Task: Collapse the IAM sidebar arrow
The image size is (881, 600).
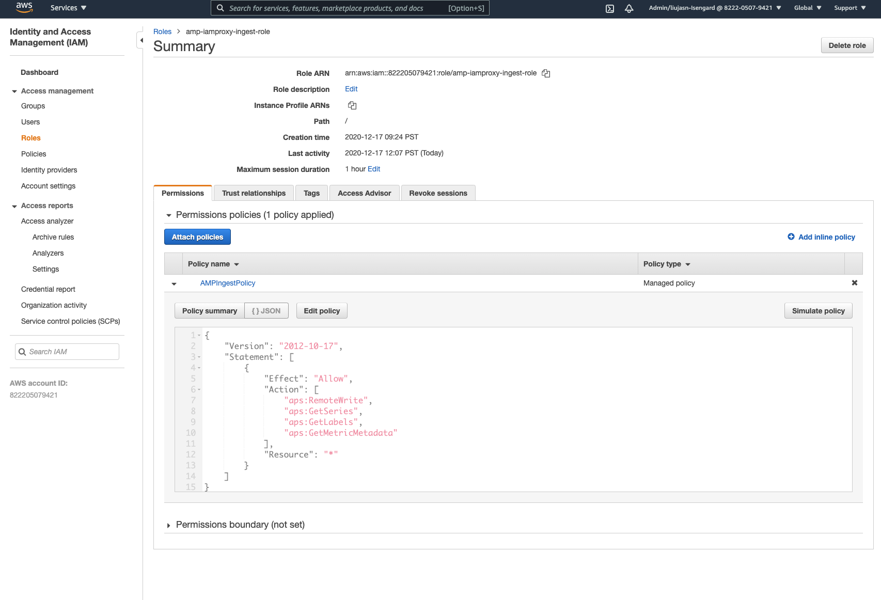Action: (141, 40)
